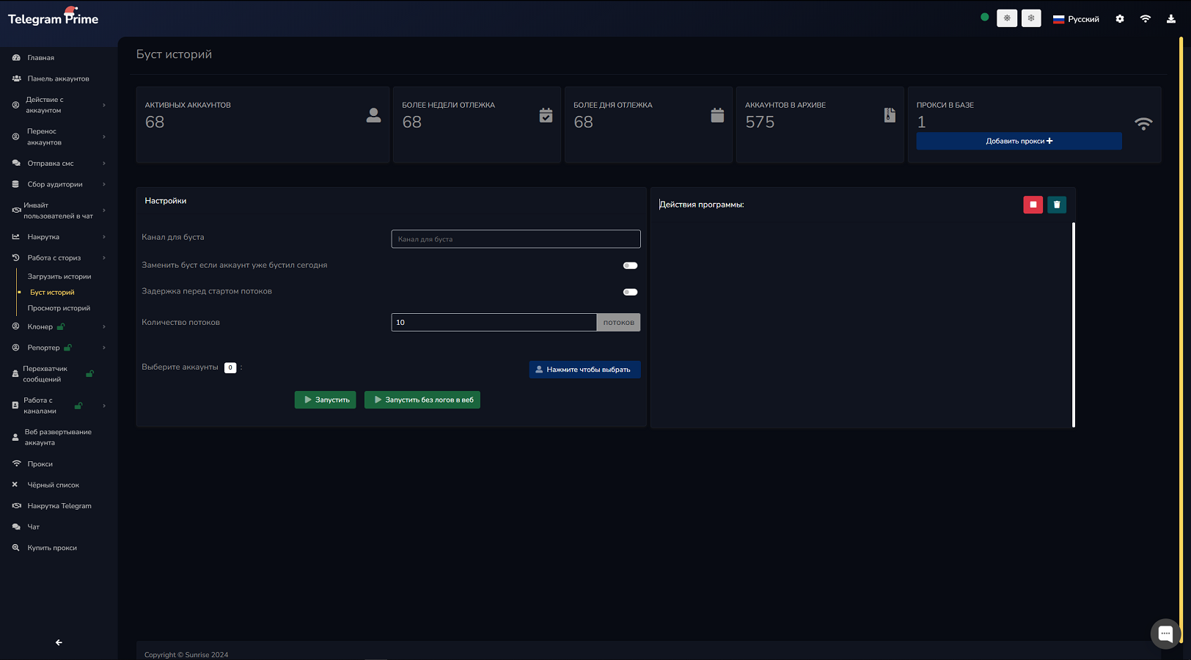Click the Чат bubbles icon in sidebar
Viewport: 1191px width, 660px height.
16,527
